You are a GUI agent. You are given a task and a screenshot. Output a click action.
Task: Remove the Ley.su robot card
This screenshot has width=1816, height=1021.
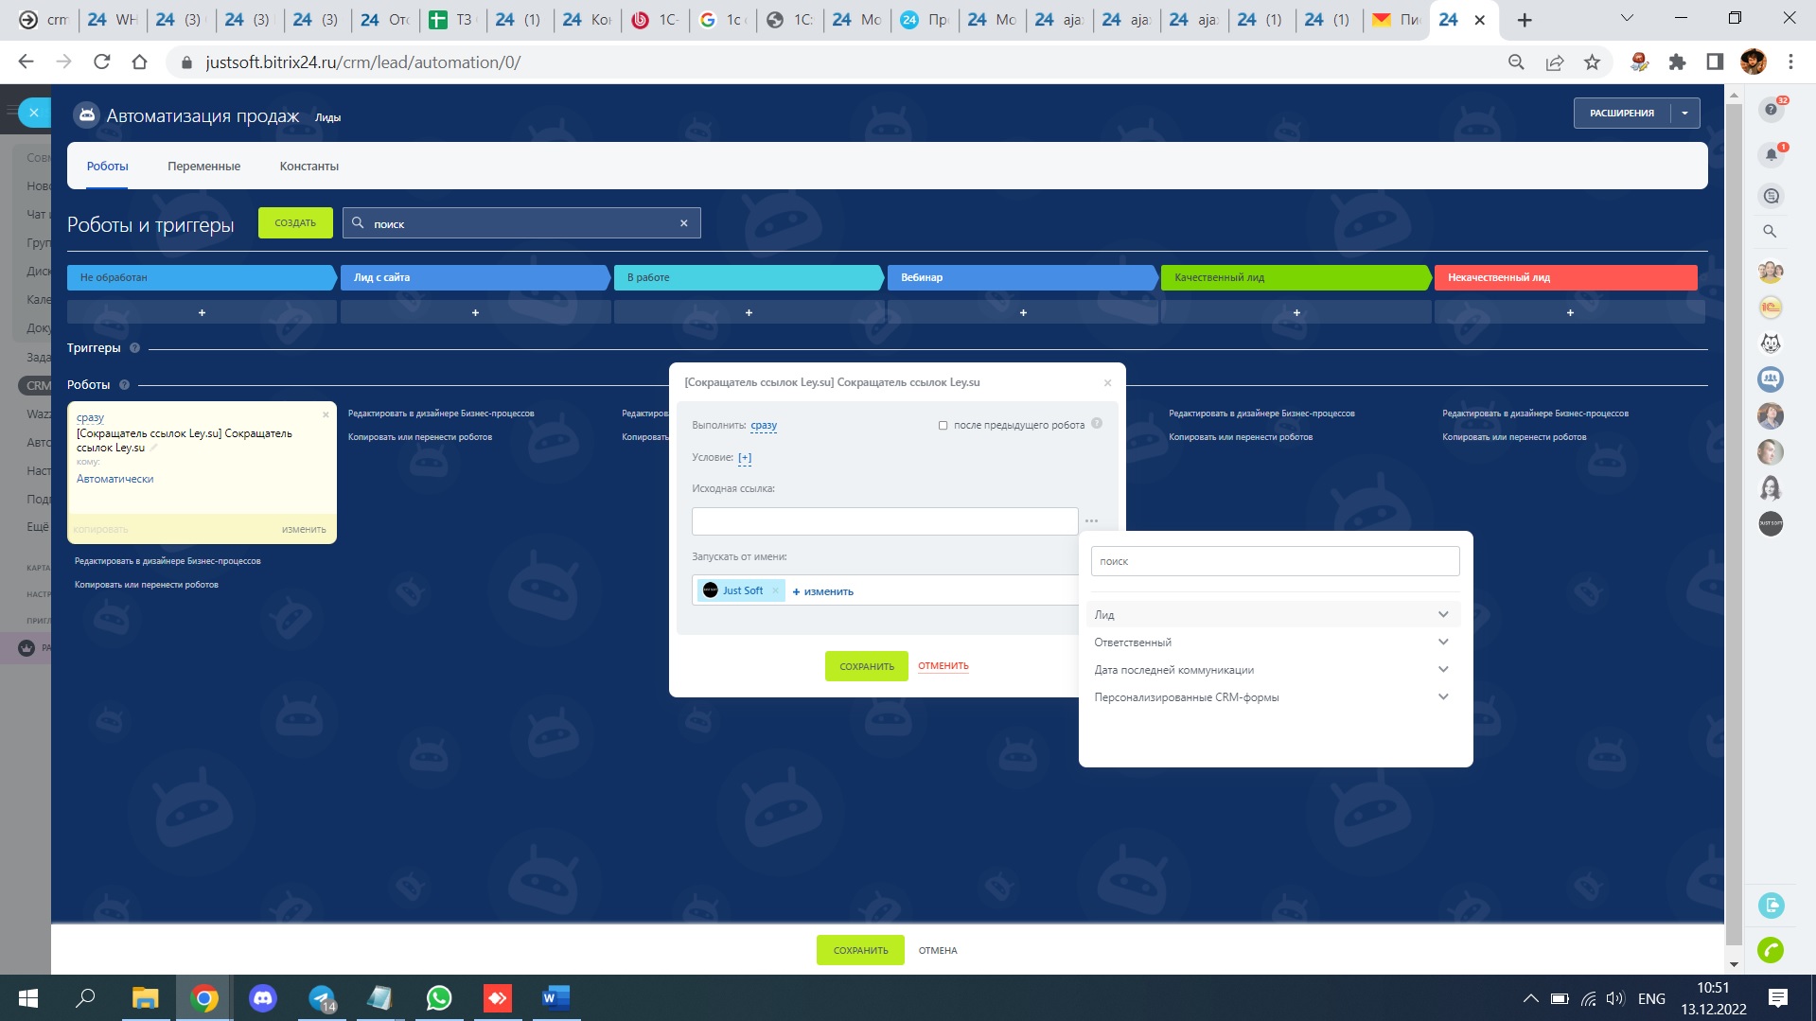point(326,414)
